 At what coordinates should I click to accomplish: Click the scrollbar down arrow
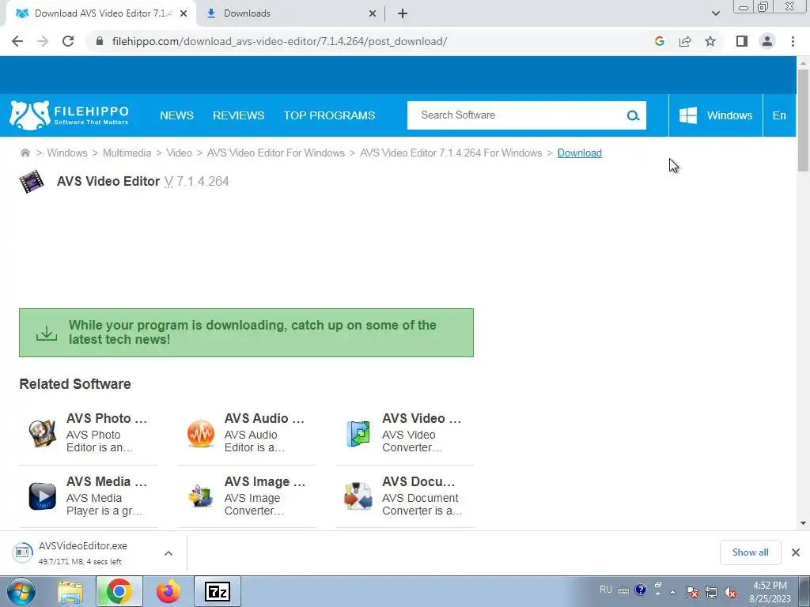point(803,523)
